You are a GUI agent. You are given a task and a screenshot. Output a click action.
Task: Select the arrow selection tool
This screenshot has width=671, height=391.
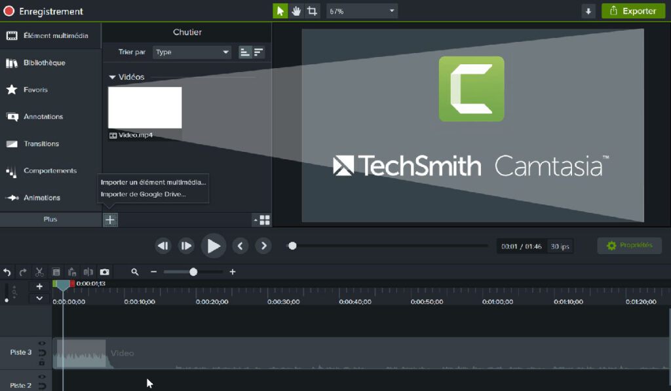coord(280,10)
